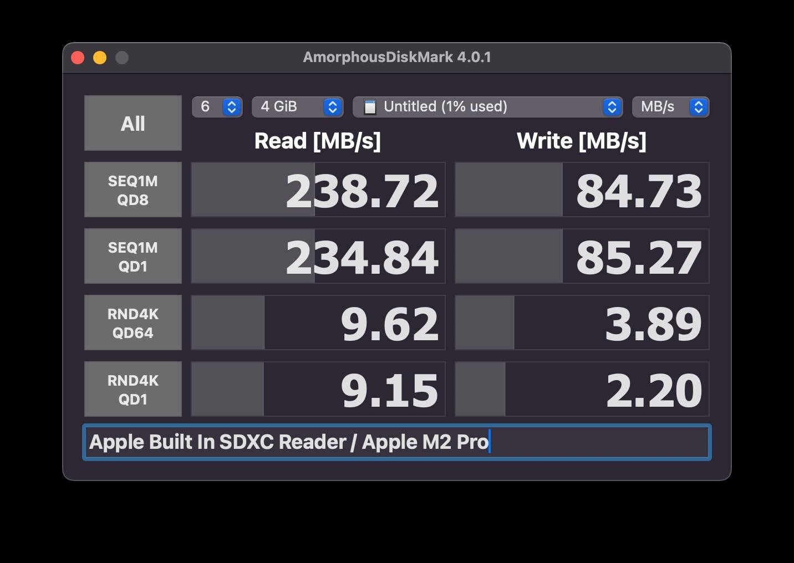Image resolution: width=794 pixels, height=563 pixels.
Task: Run the SEQ1M QD1 test
Action: coord(133,256)
